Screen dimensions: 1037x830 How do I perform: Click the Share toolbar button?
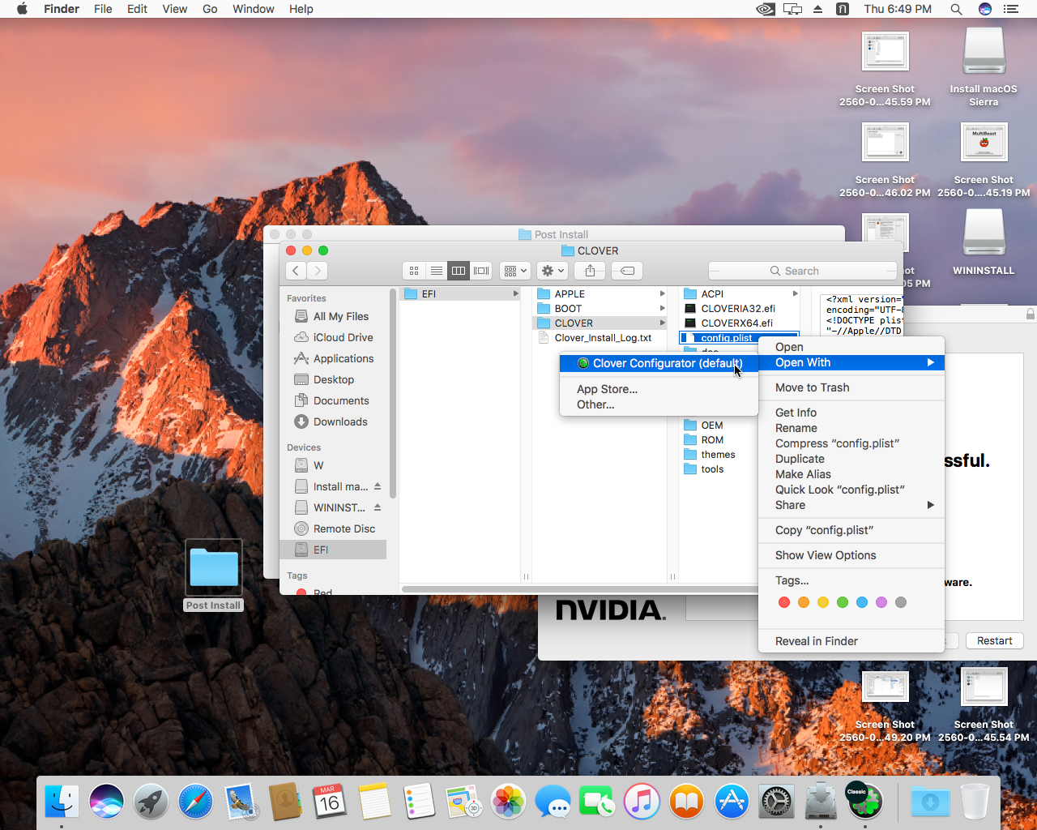590,271
